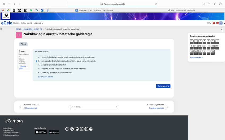This screenshot has height=140, width=225.
Task: Download app from the App Store badge
Action: click(41, 132)
